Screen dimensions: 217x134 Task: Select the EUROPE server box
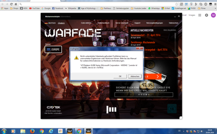pyautogui.click(x=53, y=49)
